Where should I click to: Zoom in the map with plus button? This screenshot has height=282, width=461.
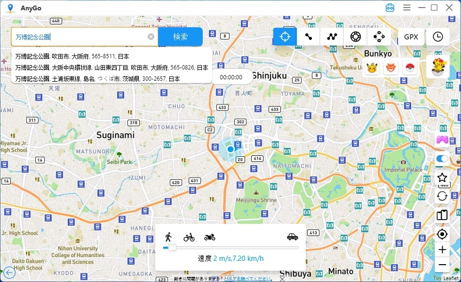pos(442,250)
